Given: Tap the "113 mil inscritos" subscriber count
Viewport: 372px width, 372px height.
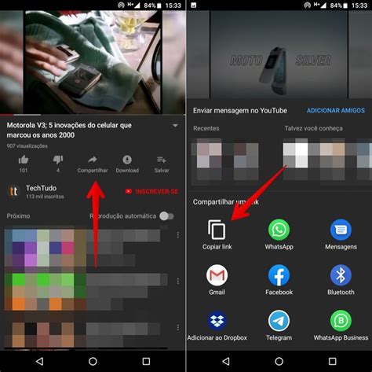Looking at the screenshot, I should click(x=45, y=197).
